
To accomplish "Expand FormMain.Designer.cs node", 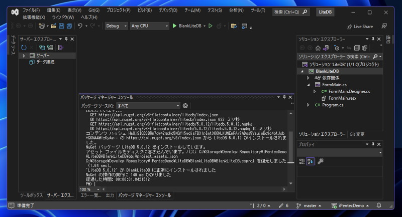I will [x=315, y=92].
